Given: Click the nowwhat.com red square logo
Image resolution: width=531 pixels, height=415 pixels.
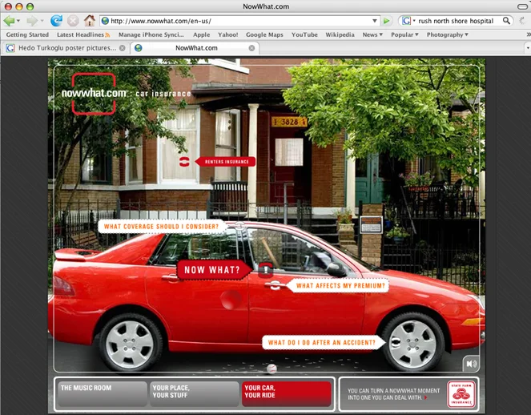Looking at the screenshot, I should pyautogui.click(x=94, y=94).
